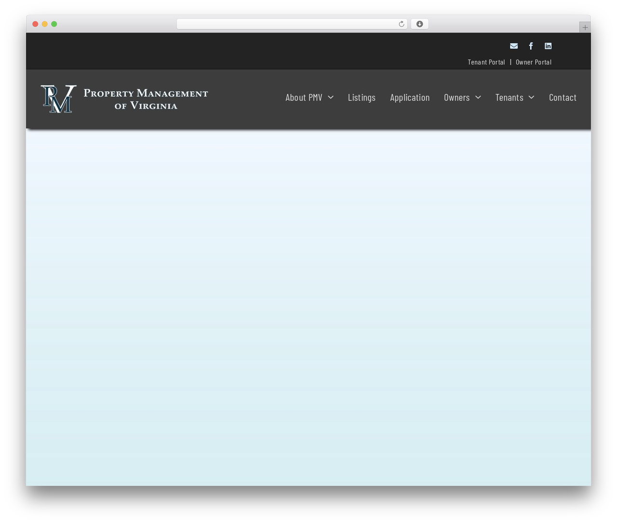Click the Property Management of Virginia title
The image size is (617, 523).
coord(146,99)
